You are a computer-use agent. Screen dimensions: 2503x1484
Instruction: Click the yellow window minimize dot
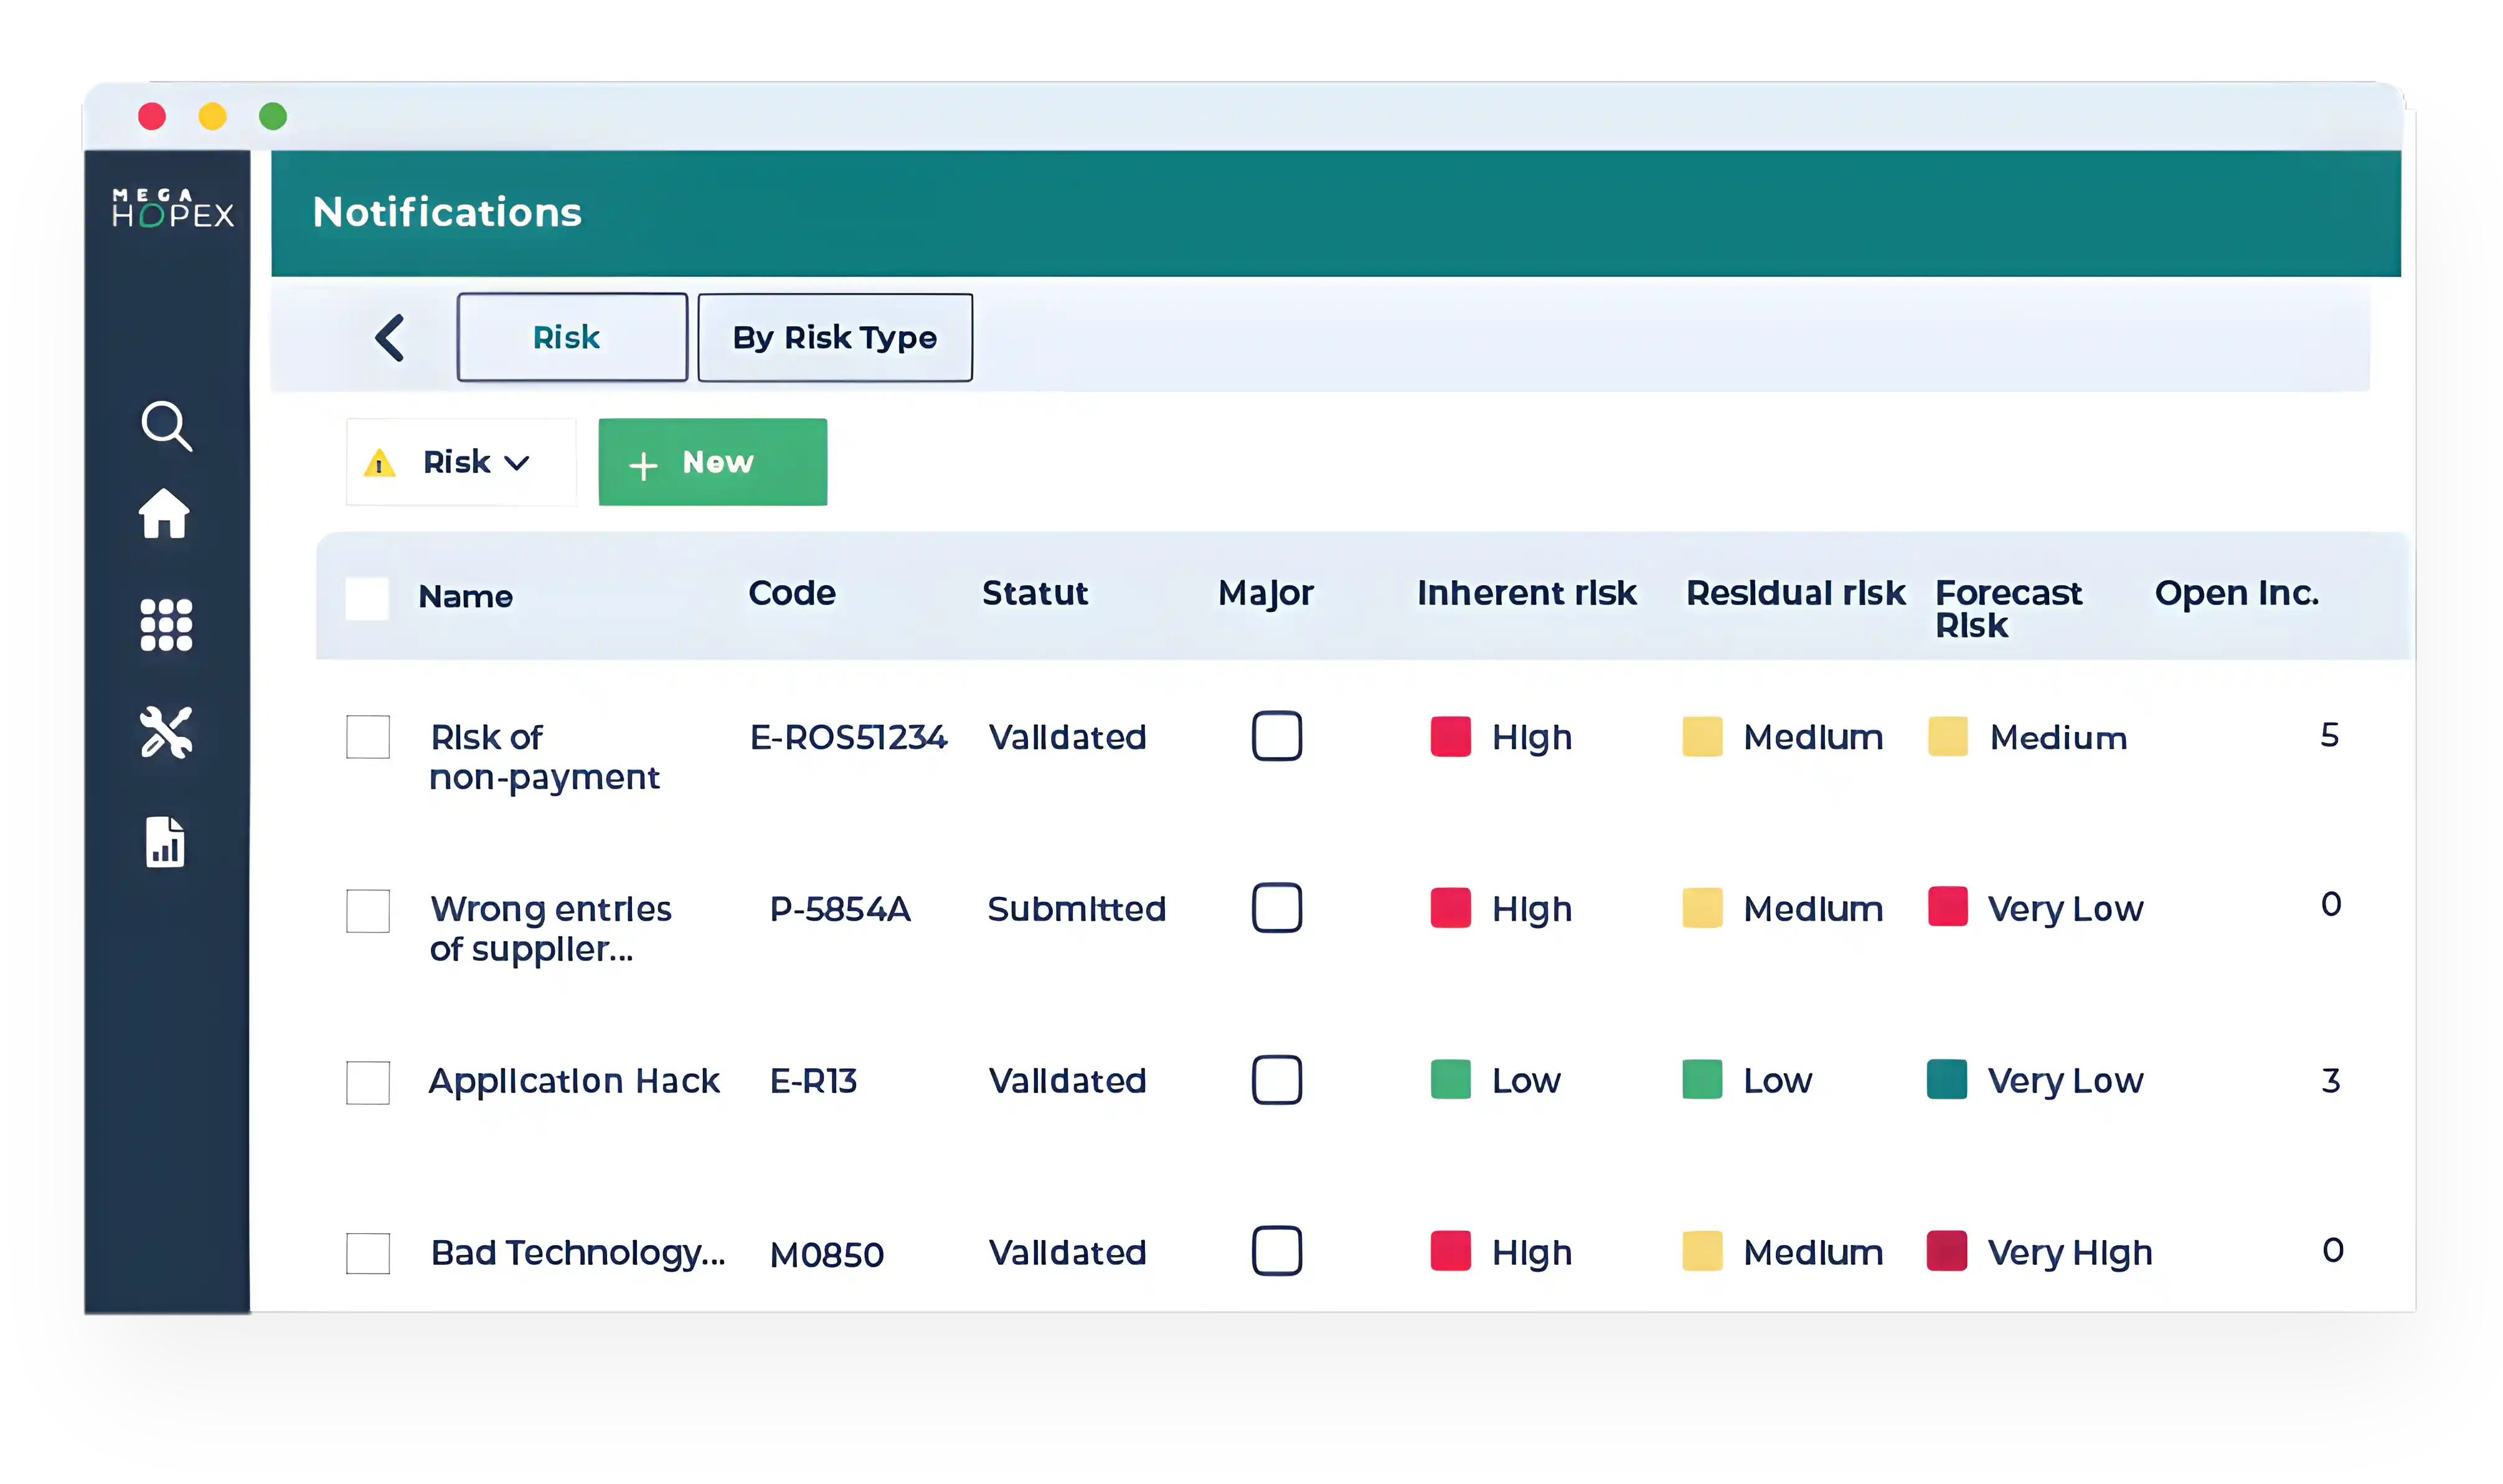click(x=212, y=117)
